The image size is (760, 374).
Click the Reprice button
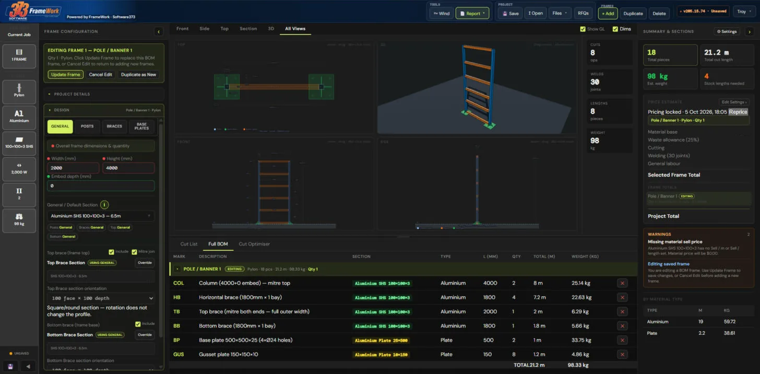[x=738, y=112]
